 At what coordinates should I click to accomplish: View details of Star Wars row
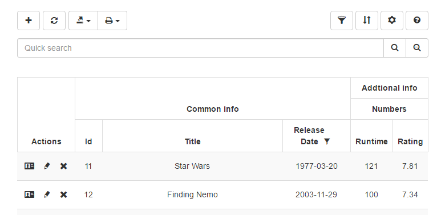pyautogui.click(x=29, y=167)
